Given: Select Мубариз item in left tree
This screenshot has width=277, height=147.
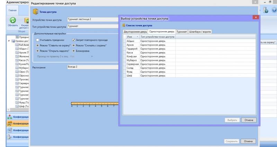Looking at the screenshot, I should coord(24,68).
